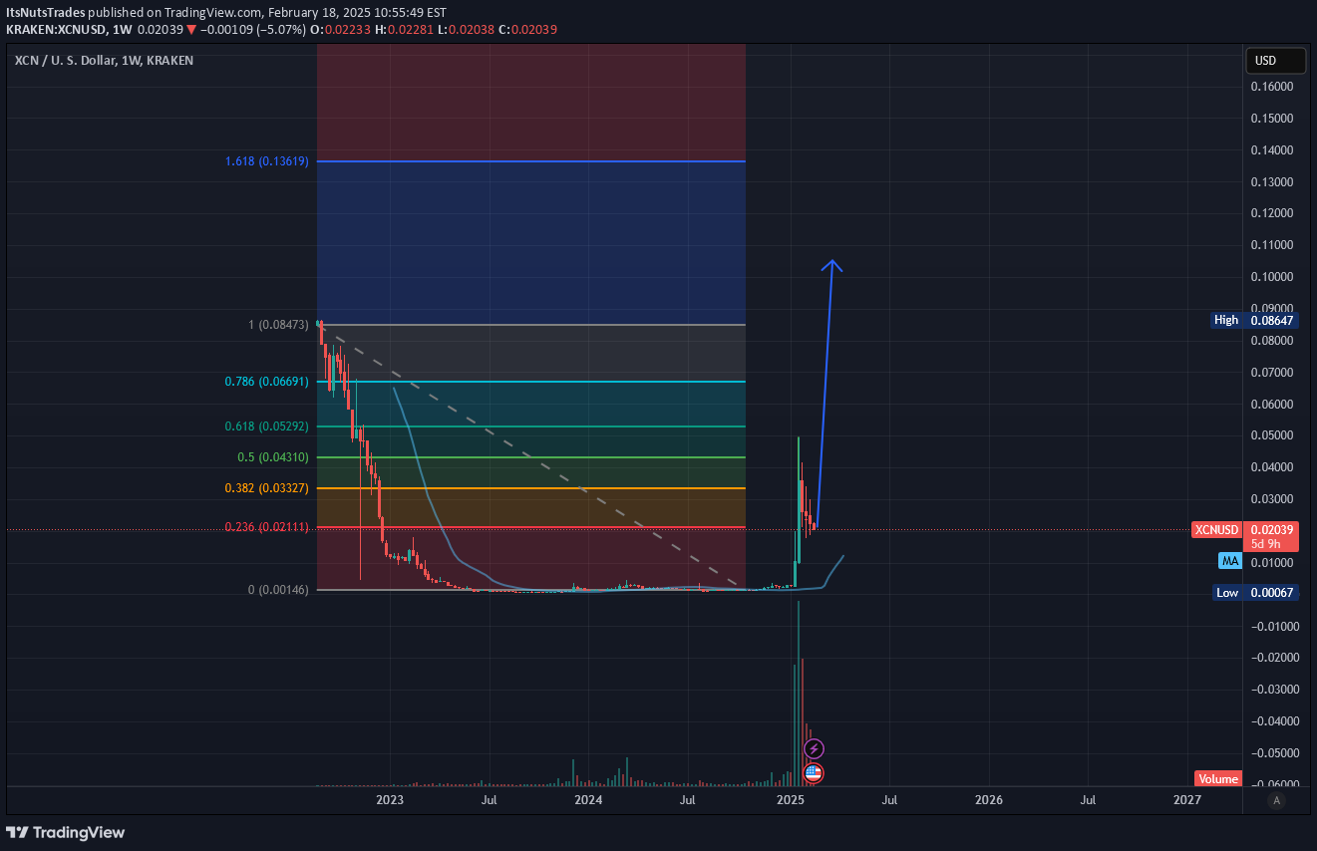This screenshot has height=851, width=1317.
Task: Click the 2025 time axis label
Action: tap(790, 800)
